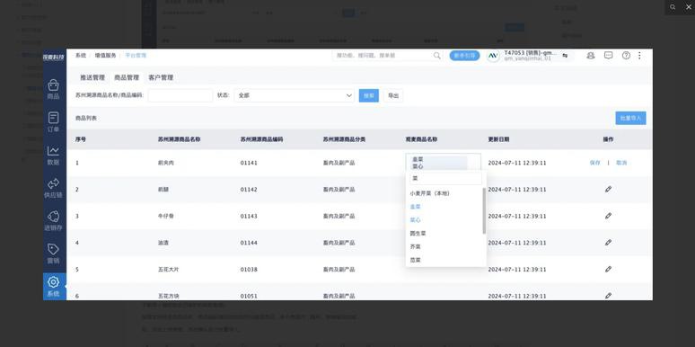This screenshot has height=347, width=695.
Task: Open the 订单 orders sidebar icon
Action: [x=53, y=122]
